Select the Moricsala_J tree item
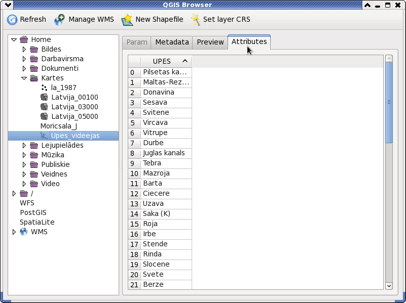 click(x=58, y=126)
